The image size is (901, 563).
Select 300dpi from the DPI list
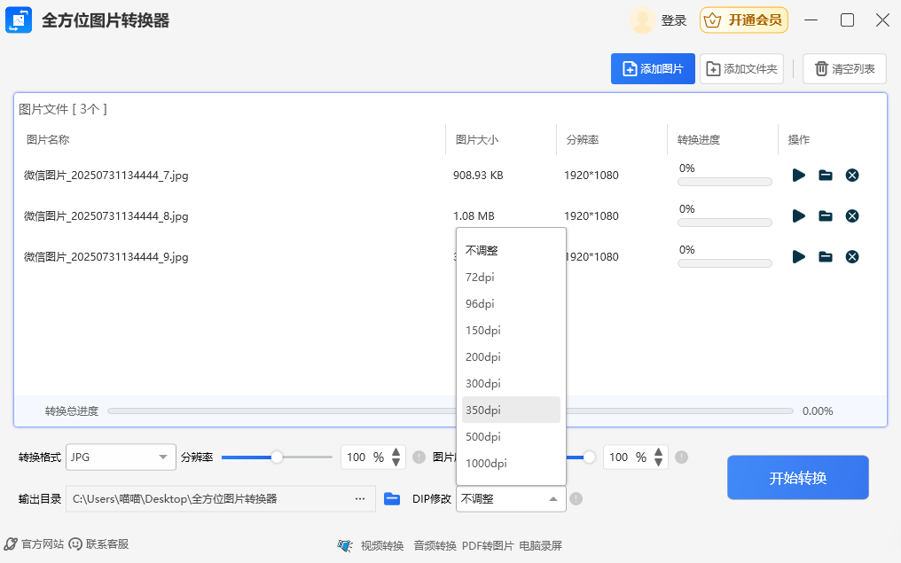(x=483, y=384)
